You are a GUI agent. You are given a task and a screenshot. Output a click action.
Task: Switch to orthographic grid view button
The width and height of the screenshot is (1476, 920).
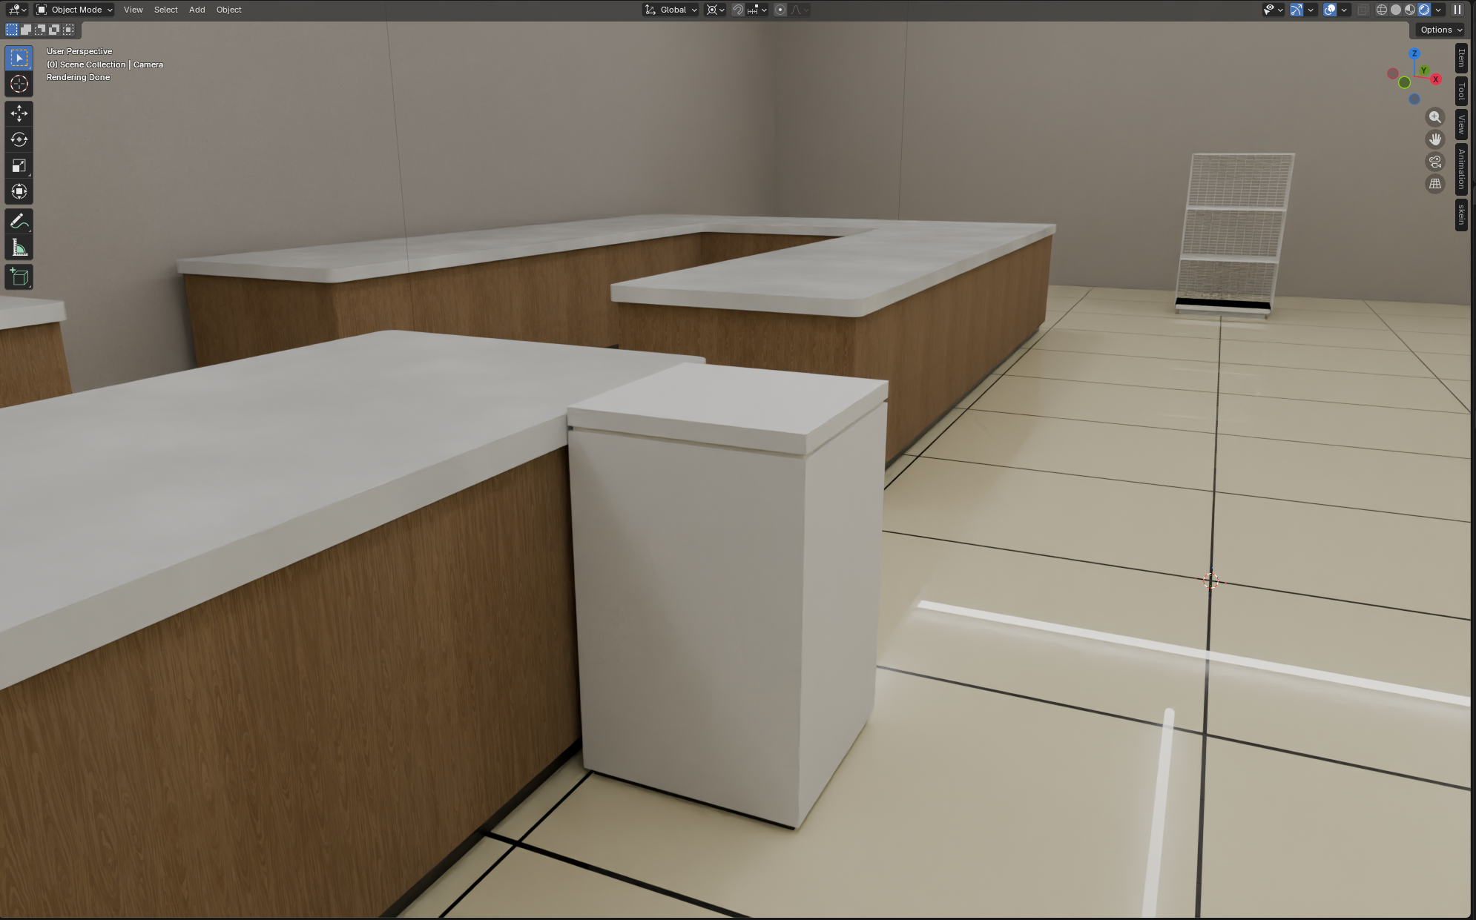coord(1435,184)
